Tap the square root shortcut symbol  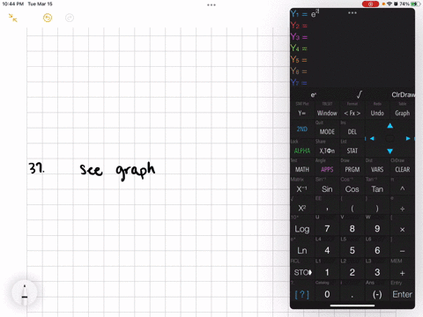[359, 94]
